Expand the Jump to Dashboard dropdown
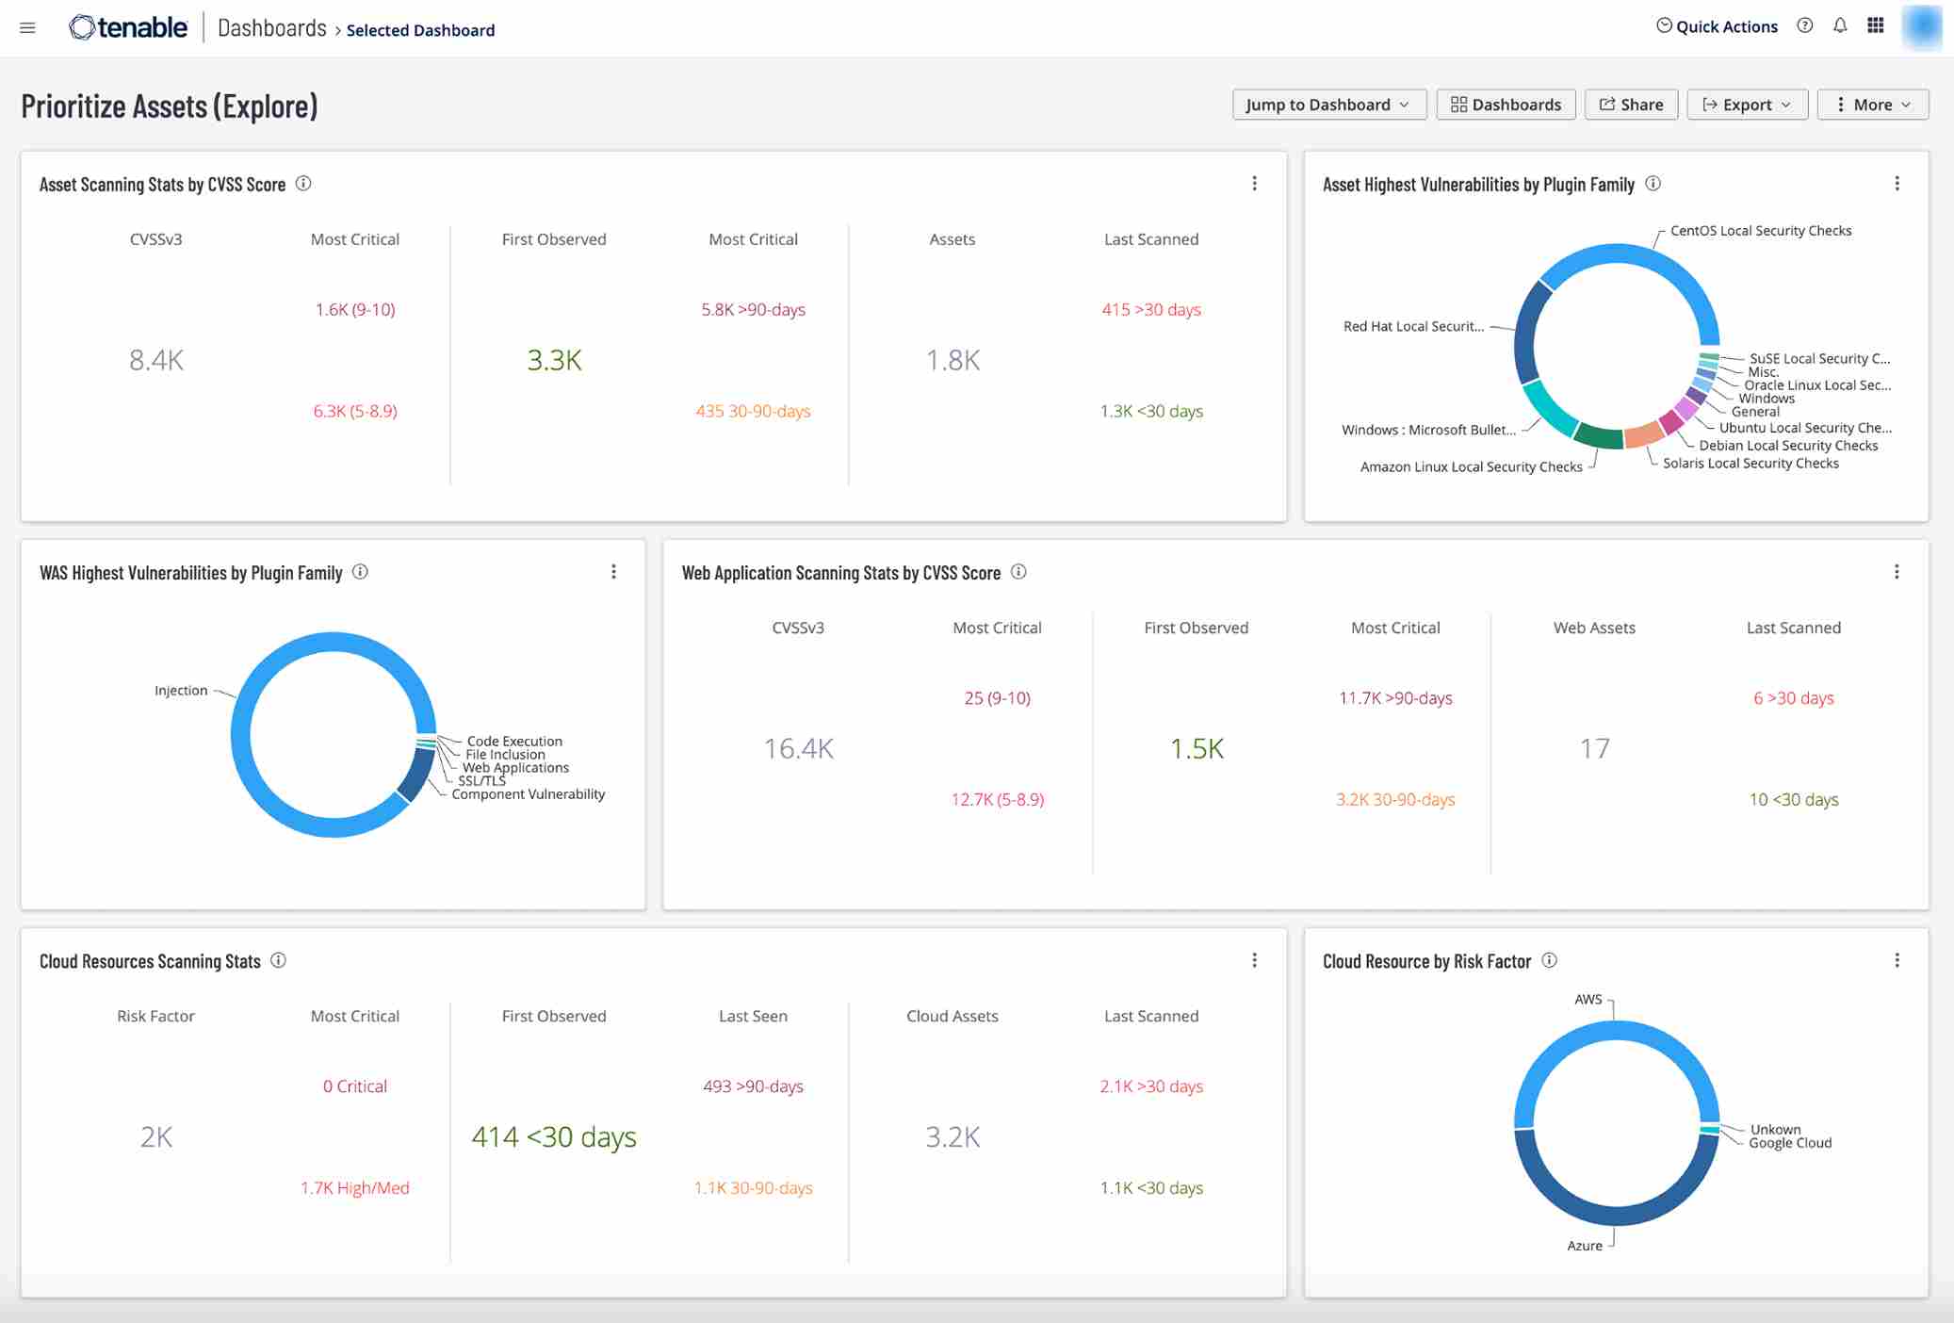 tap(1329, 104)
